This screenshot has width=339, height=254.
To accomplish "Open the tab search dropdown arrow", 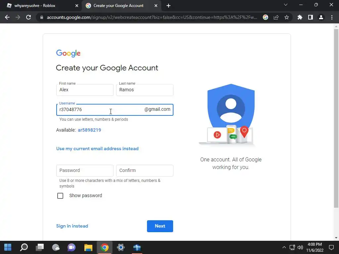I will (x=286, y=5).
